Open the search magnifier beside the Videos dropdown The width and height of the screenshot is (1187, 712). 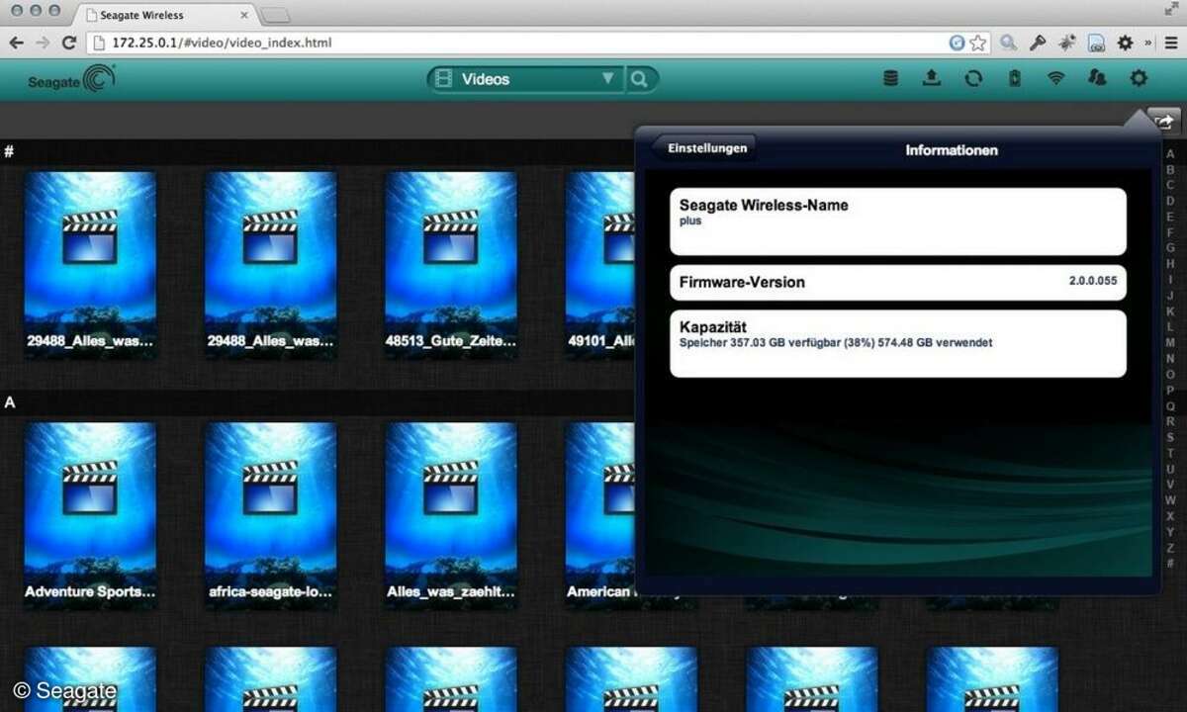pyautogui.click(x=640, y=79)
